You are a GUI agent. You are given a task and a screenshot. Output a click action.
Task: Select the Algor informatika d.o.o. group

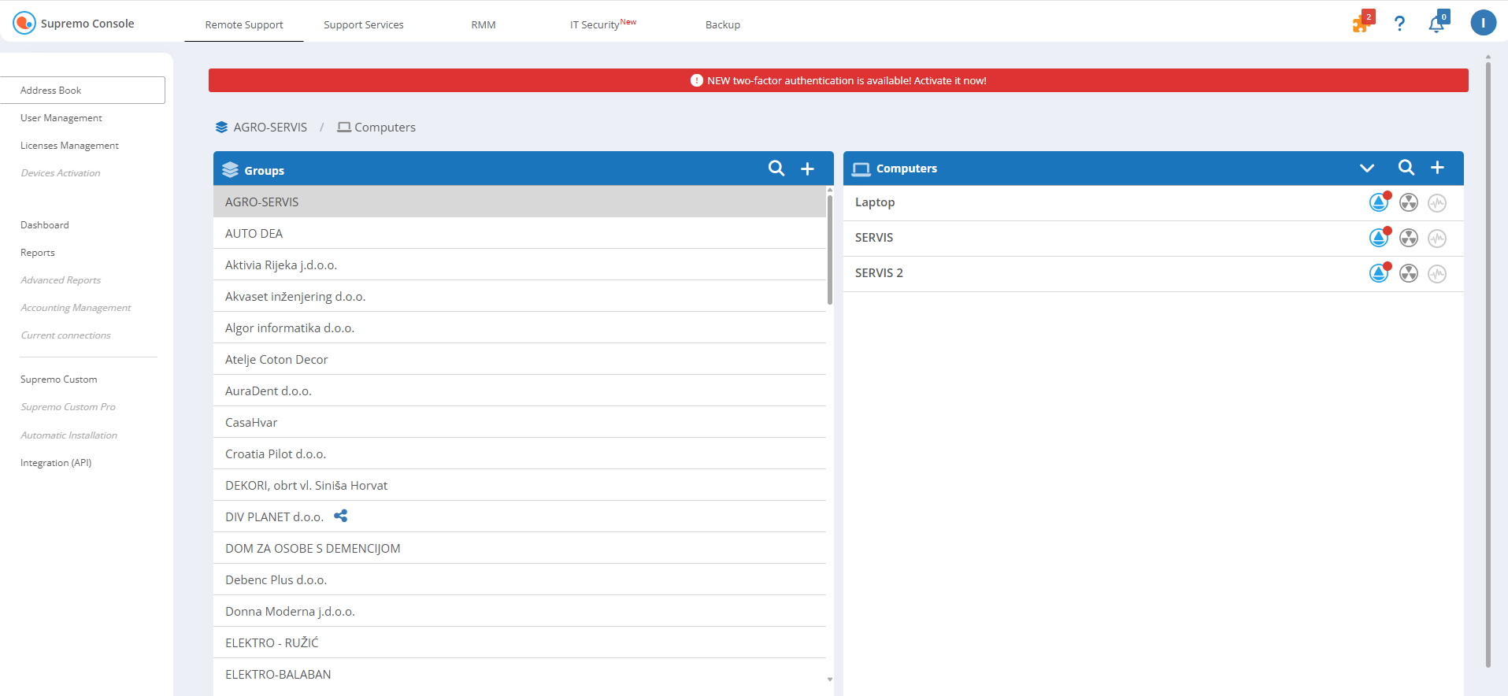click(x=520, y=328)
